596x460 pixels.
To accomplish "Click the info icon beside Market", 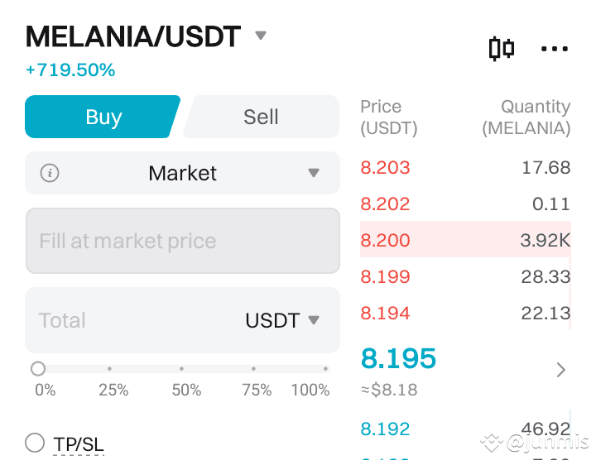I will 50,173.
